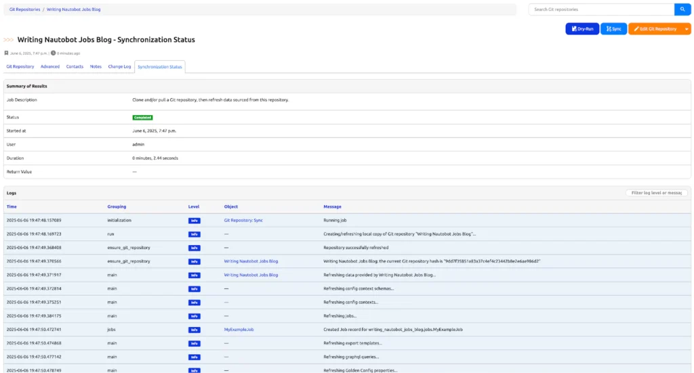Viewport: 694px width, 373px height.
Task: Select the 'Refreshing config contexts...' message
Action: (x=351, y=303)
